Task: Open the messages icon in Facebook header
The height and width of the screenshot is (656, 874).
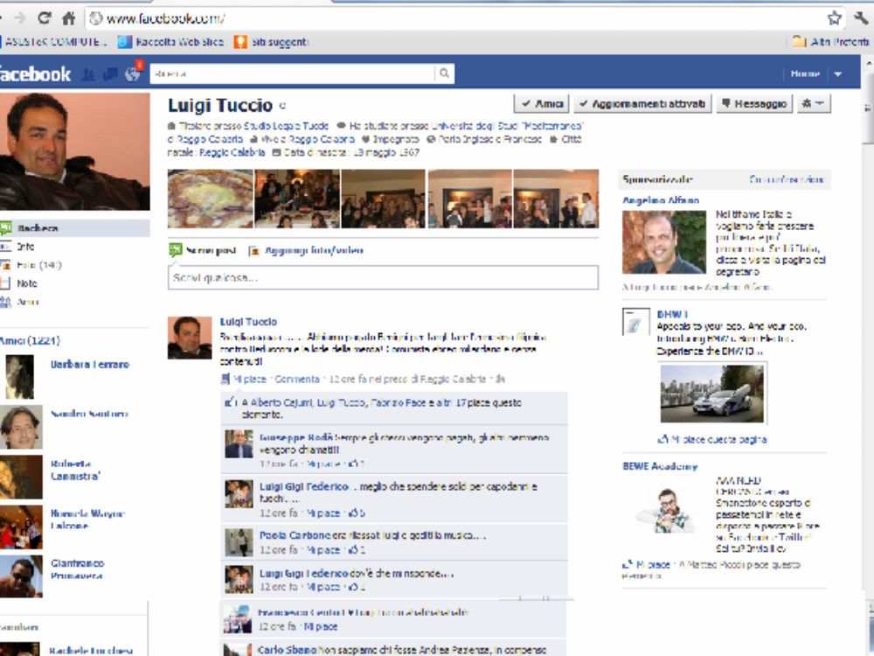Action: pyautogui.click(x=110, y=74)
